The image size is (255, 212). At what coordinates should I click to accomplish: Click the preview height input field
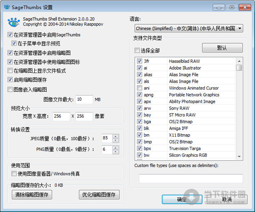pos(84,116)
